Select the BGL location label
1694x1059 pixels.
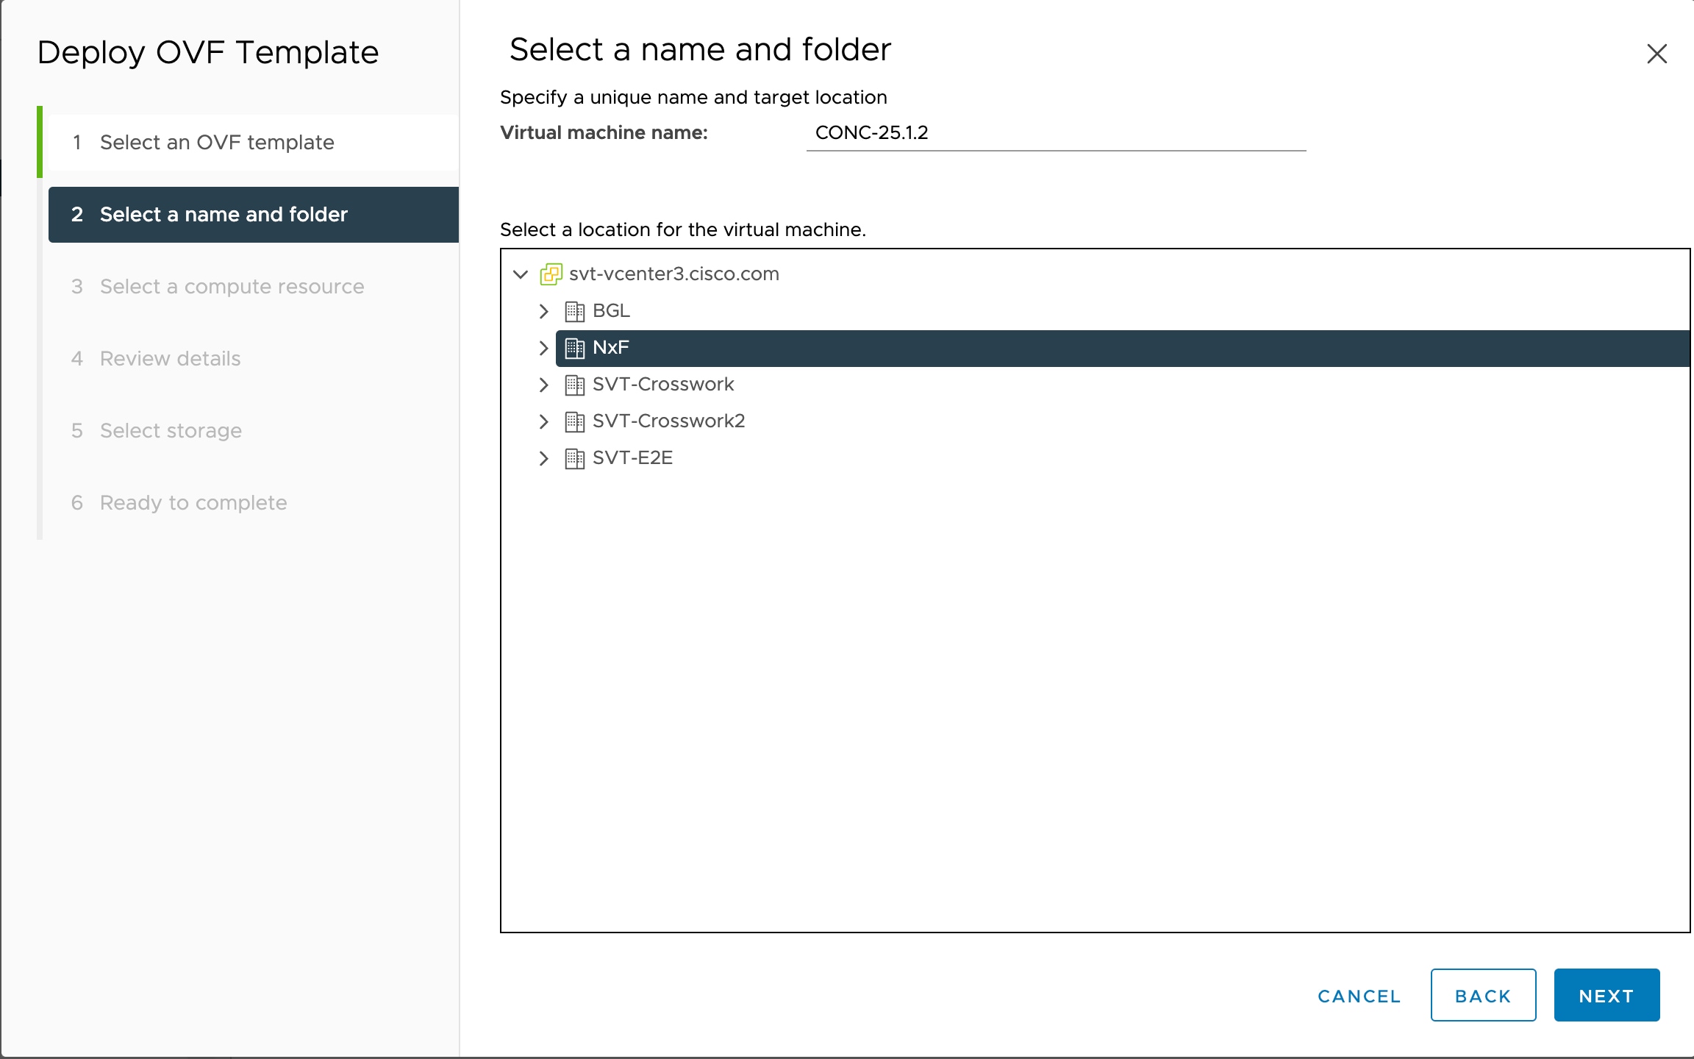(x=611, y=311)
